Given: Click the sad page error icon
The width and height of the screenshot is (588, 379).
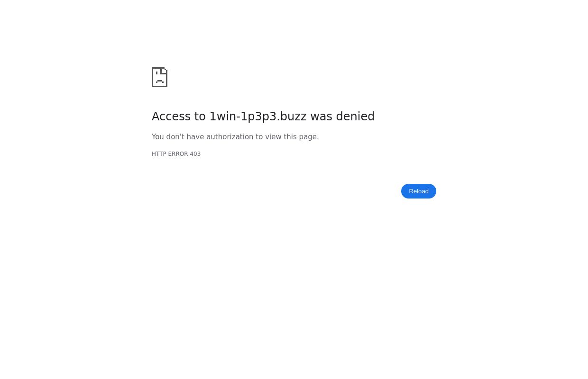Looking at the screenshot, I should [160, 77].
